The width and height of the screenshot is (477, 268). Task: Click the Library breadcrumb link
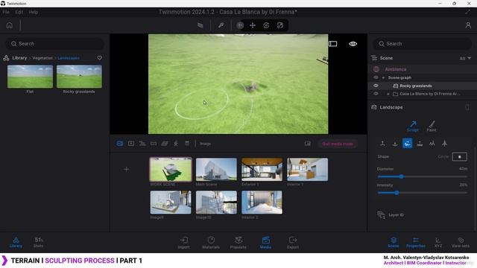coord(19,58)
